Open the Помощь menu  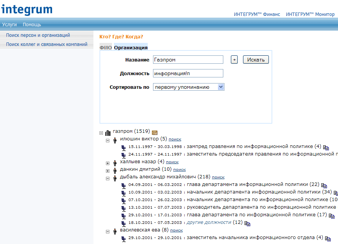(32, 25)
